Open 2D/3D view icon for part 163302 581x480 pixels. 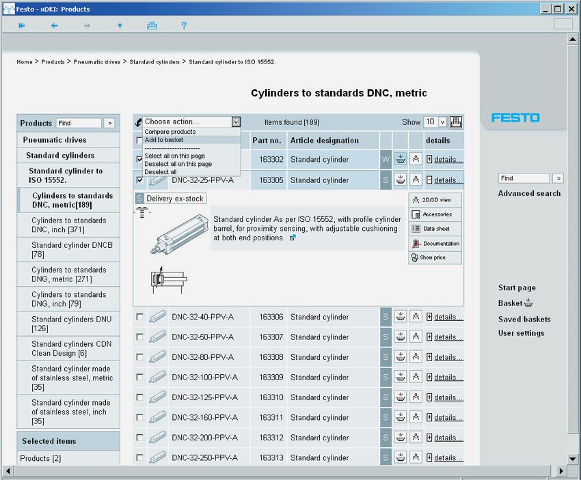pyautogui.click(x=416, y=159)
